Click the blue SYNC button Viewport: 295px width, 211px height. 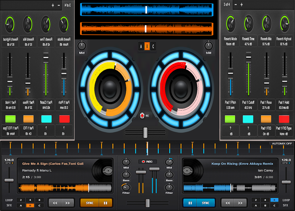coord(206,203)
